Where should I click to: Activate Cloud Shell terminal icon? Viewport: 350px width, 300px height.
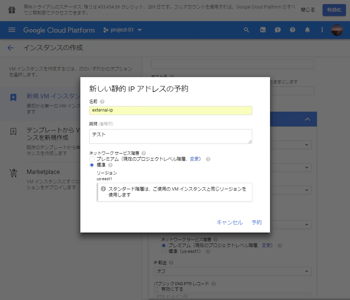pyautogui.click(x=263, y=30)
